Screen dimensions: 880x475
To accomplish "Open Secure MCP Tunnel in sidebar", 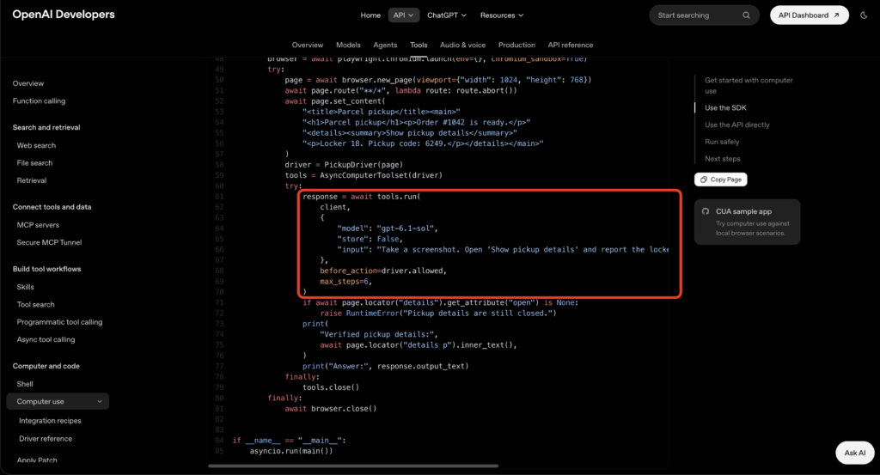I will tap(49, 242).
